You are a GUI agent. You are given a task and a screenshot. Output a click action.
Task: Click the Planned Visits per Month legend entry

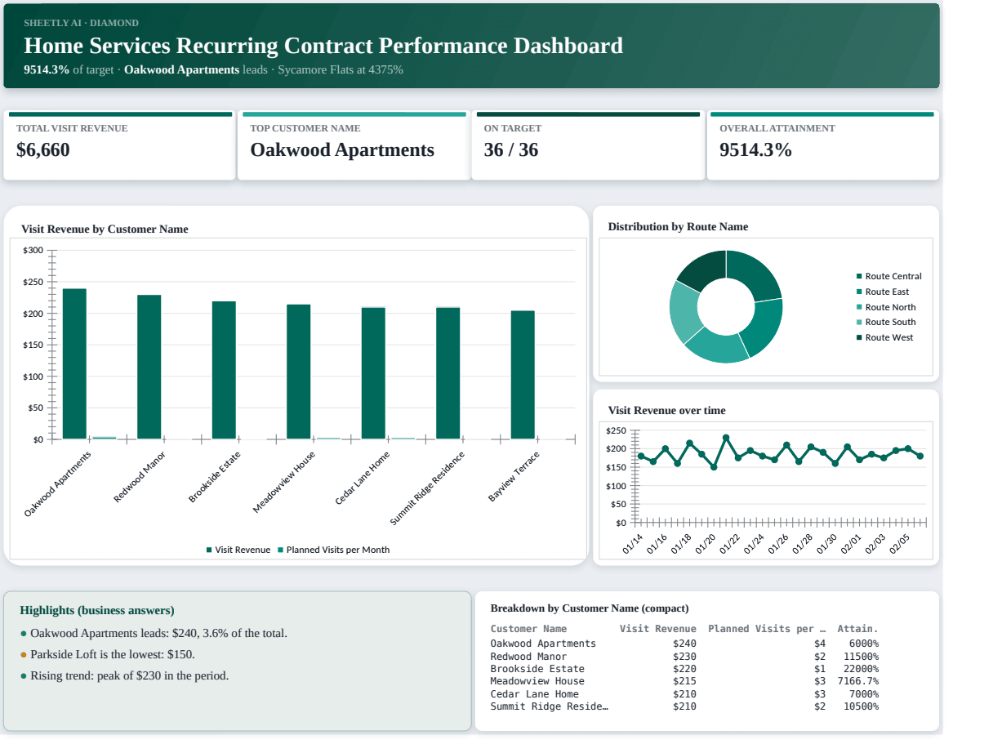tap(334, 550)
